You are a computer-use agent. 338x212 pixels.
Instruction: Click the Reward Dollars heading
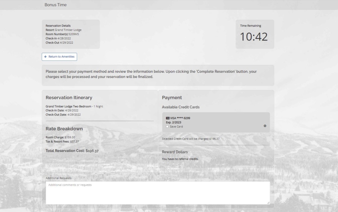(x=175, y=152)
